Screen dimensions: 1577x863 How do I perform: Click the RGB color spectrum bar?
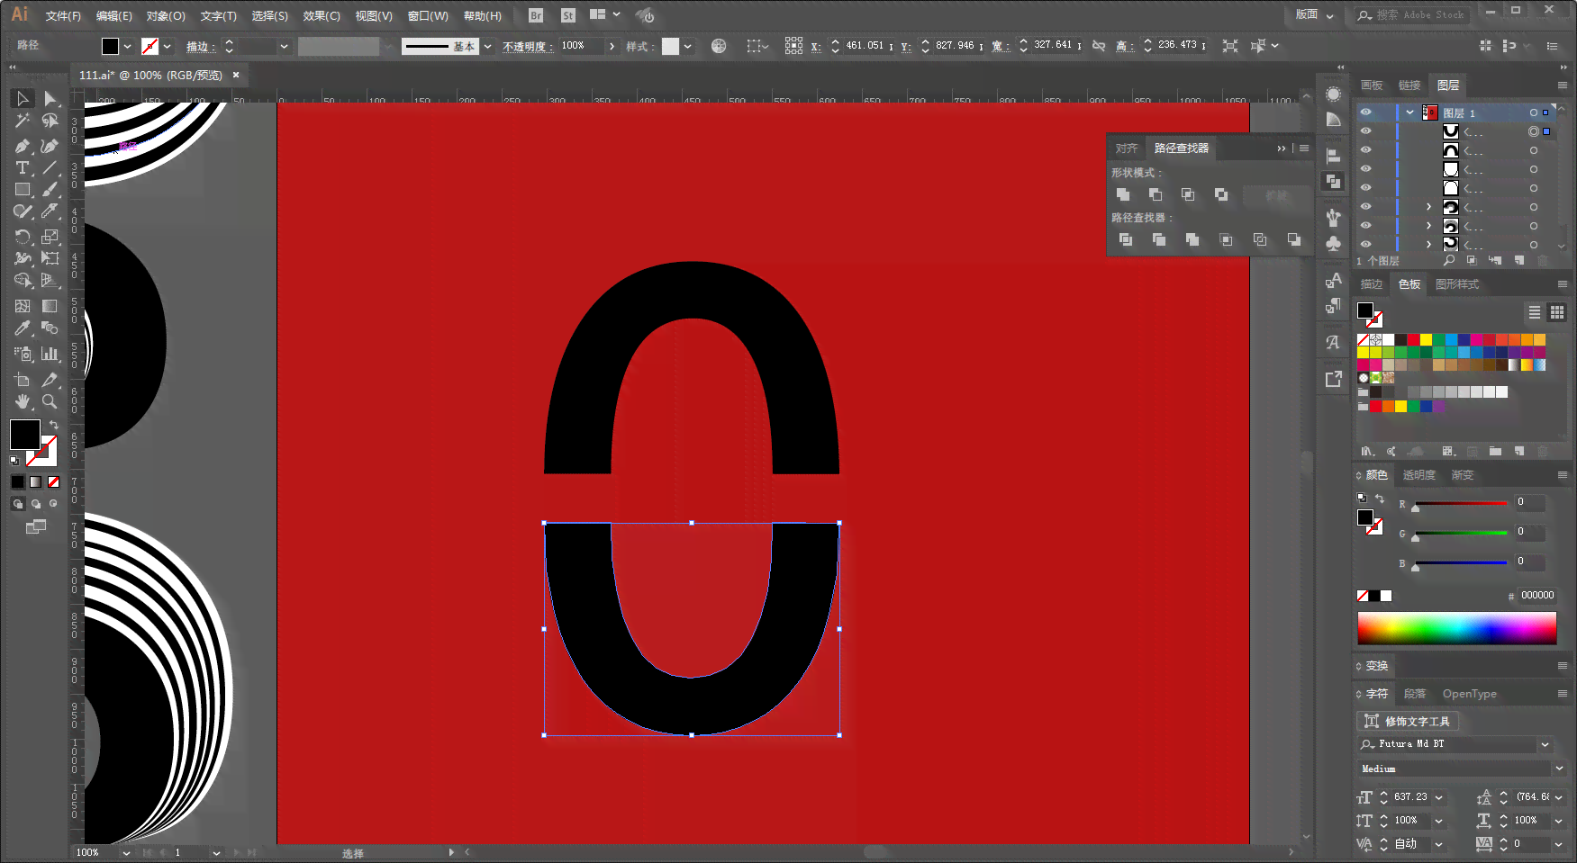pos(1456,628)
